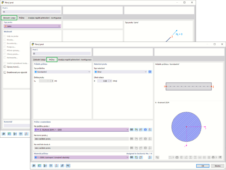
Task: Toggle Klouby checkbox
Action: click(5, 40)
